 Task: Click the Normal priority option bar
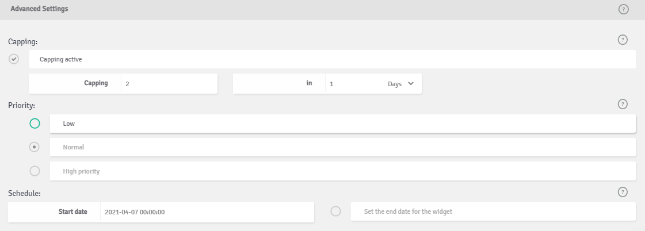(x=343, y=147)
